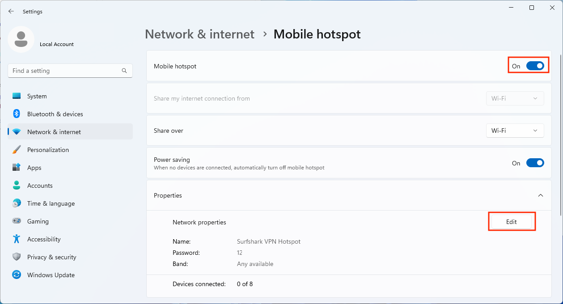
Task: Open the Apps icon in sidebar
Action: tap(17, 168)
